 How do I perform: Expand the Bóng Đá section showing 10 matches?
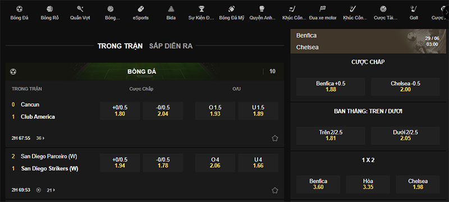[145, 72]
